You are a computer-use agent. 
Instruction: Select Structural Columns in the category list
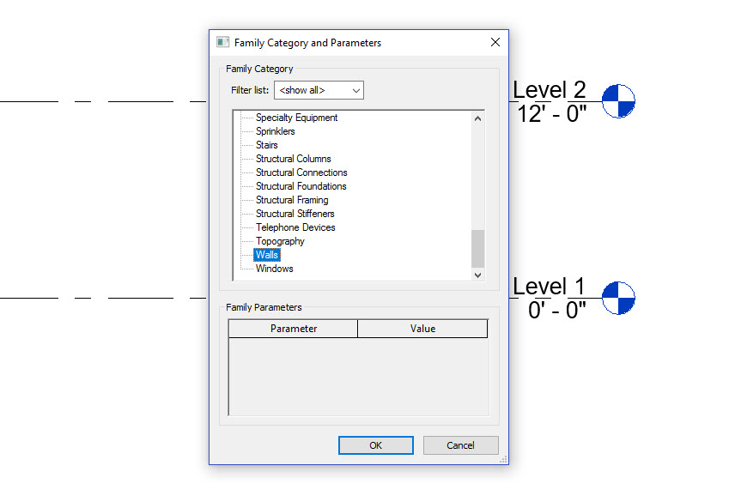(x=293, y=158)
